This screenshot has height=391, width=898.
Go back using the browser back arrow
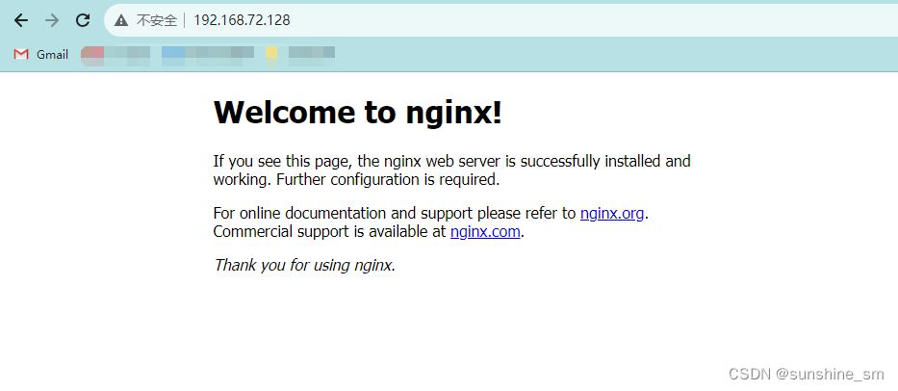point(21,20)
